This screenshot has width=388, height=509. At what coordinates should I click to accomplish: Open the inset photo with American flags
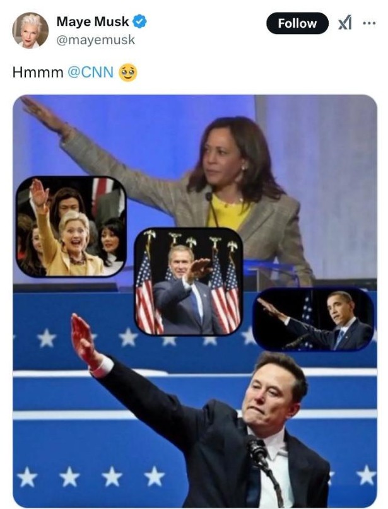pyautogui.click(x=188, y=281)
